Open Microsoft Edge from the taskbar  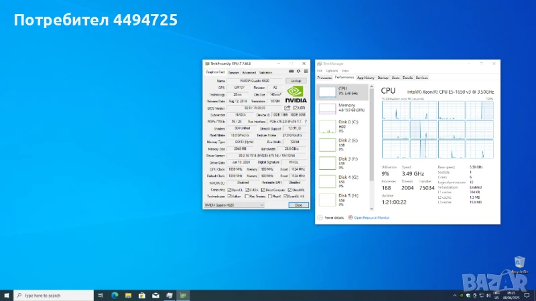pos(113,295)
